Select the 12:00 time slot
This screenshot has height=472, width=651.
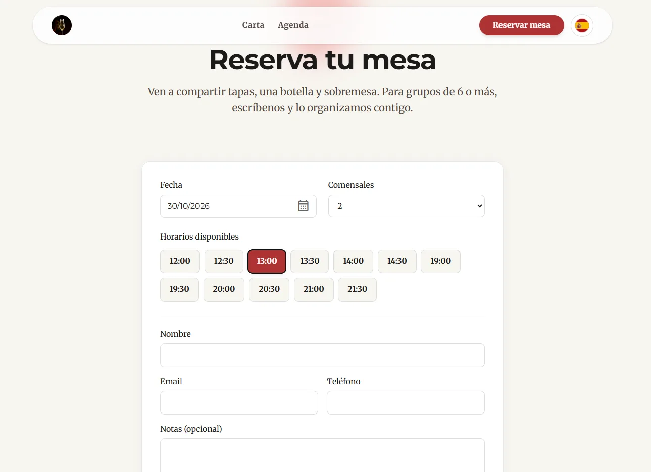click(180, 261)
